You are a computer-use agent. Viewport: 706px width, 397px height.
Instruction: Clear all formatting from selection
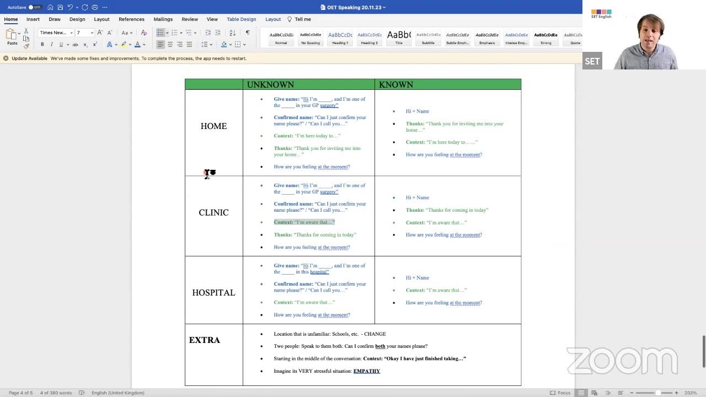click(144, 33)
